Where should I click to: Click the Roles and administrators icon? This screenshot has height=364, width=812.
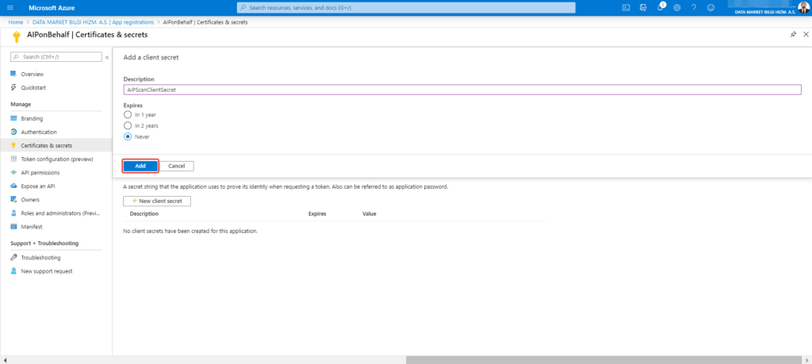click(14, 213)
